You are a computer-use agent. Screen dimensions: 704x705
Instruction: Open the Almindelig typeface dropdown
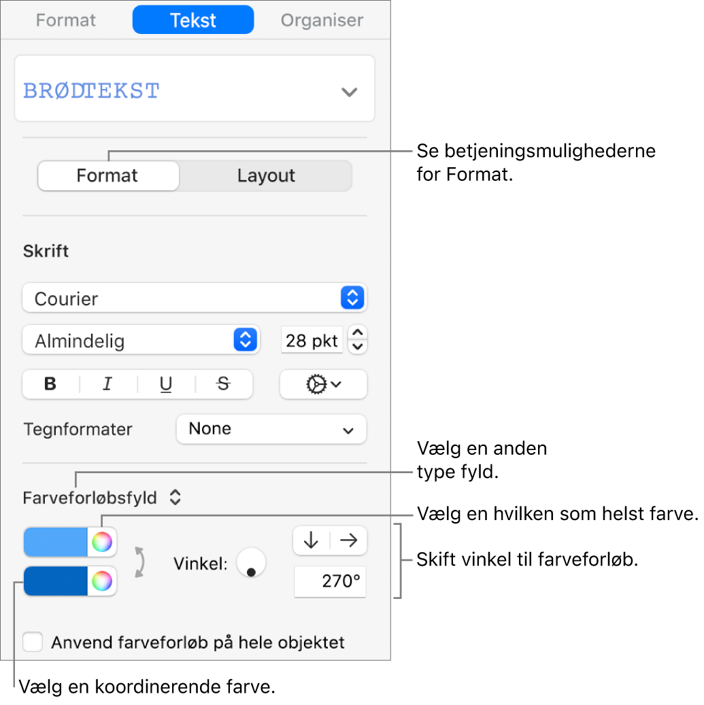pos(141,340)
